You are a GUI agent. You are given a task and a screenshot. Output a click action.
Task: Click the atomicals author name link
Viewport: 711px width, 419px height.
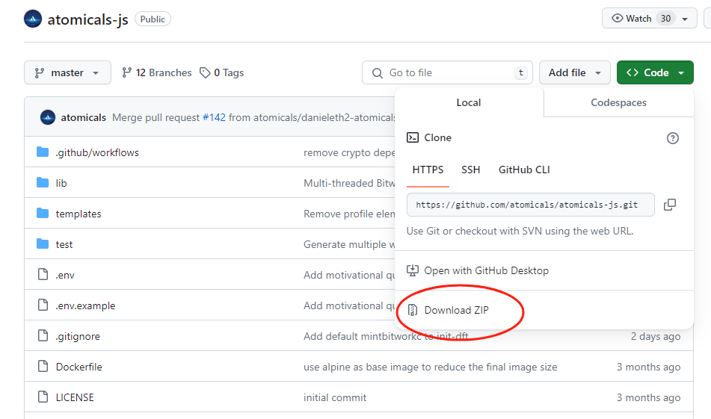pos(84,117)
